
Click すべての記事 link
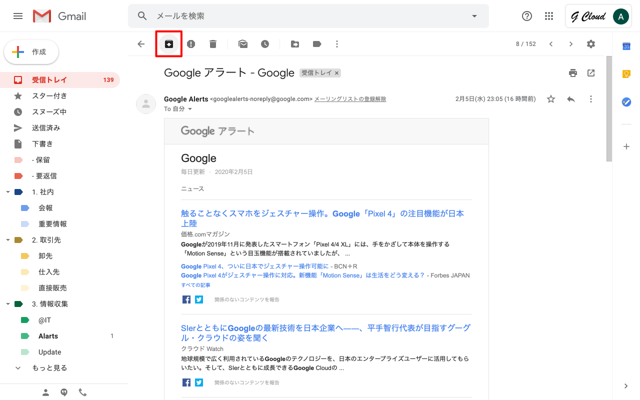(195, 285)
